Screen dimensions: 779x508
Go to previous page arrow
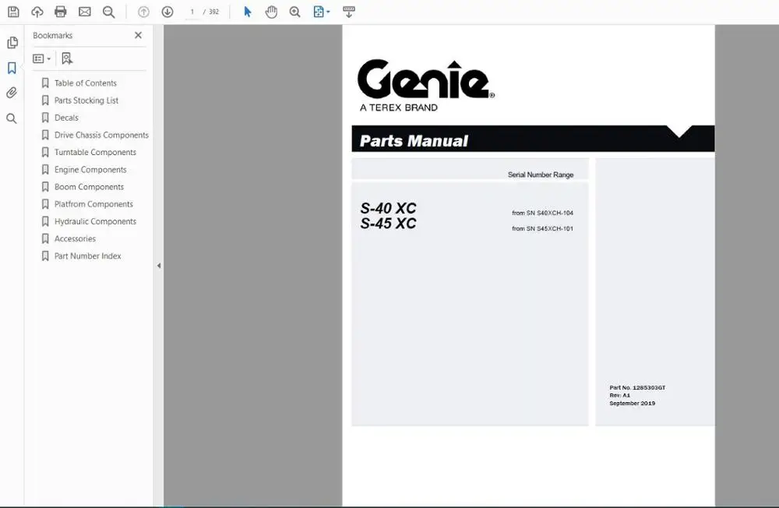(x=143, y=12)
